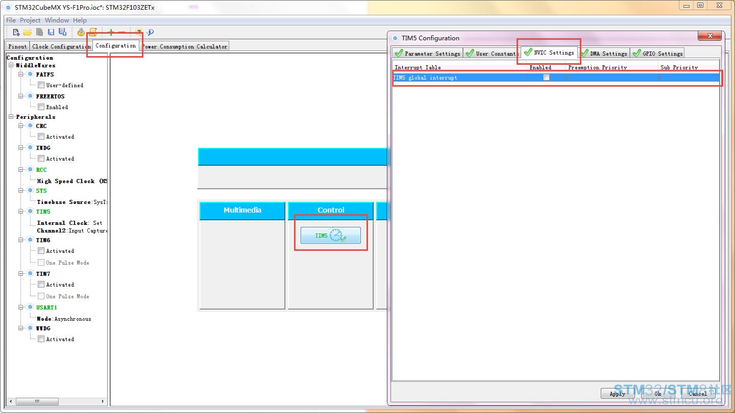This screenshot has width=735, height=413.
Task: Collapse the RCC tree branch
Action: [x=21, y=170]
